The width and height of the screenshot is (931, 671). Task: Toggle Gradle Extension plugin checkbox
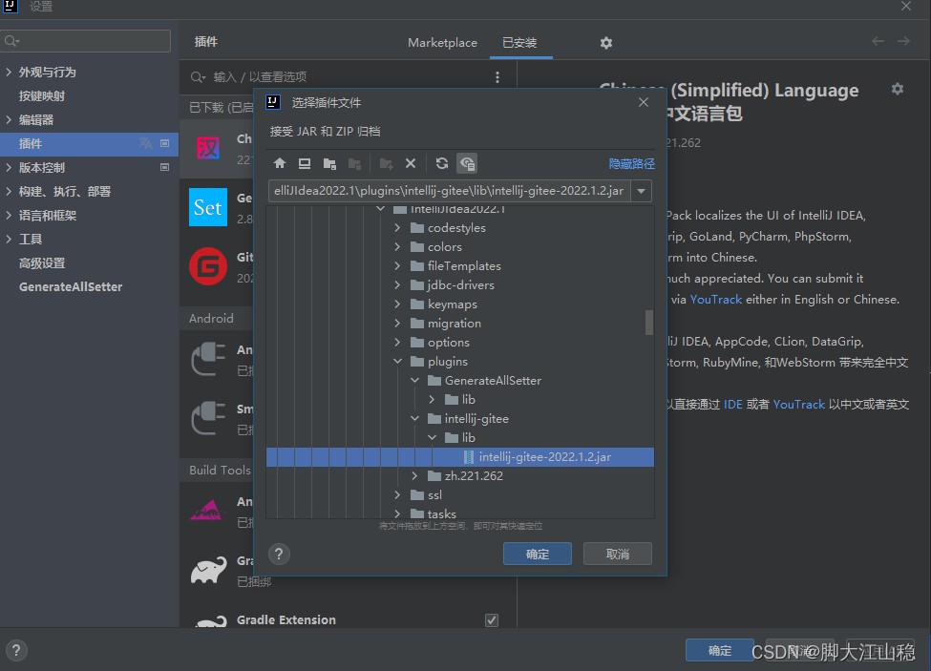pyautogui.click(x=492, y=620)
